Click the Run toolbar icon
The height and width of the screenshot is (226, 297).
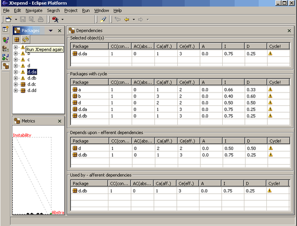tap(55, 19)
